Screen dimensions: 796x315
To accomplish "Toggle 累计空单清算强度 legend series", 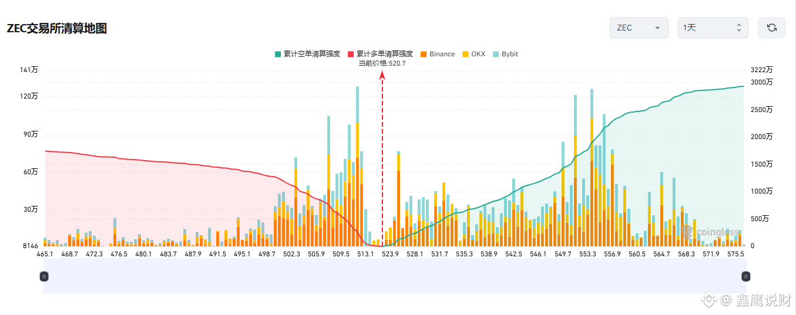I will [x=307, y=54].
